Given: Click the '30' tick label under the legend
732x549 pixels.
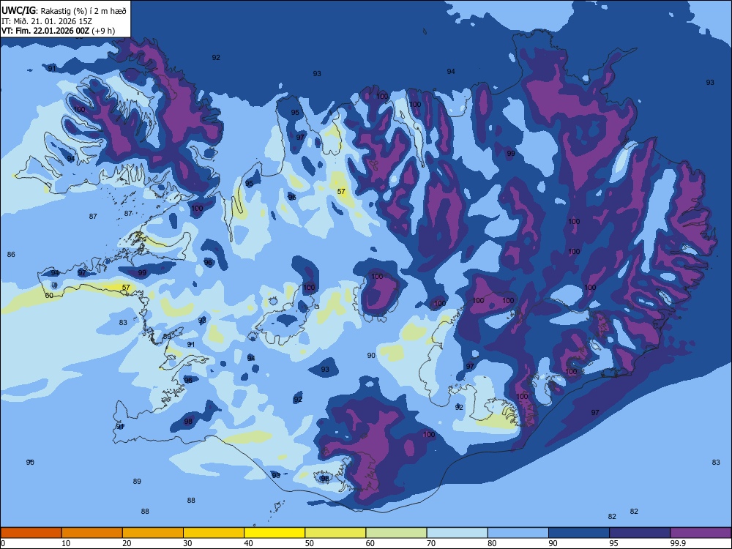Looking at the screenshot, I should coord(187,543).
